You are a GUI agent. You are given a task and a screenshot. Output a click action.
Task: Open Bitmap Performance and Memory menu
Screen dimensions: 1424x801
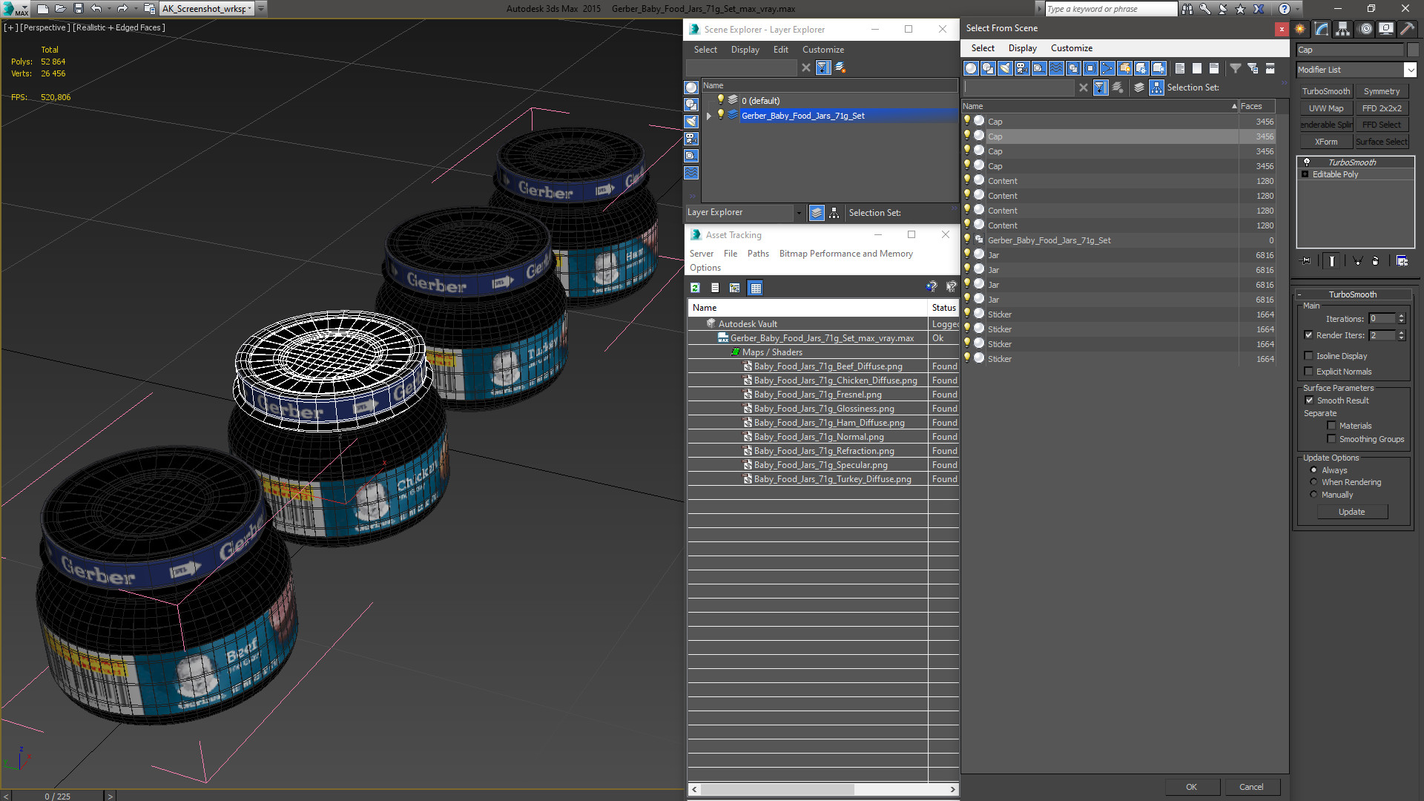[x=845, y=254]
